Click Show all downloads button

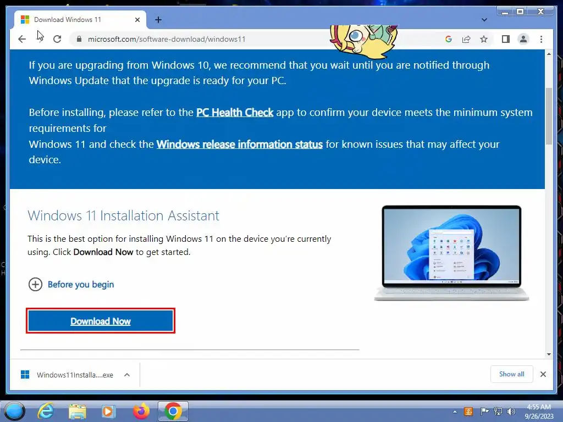(512, 374)
